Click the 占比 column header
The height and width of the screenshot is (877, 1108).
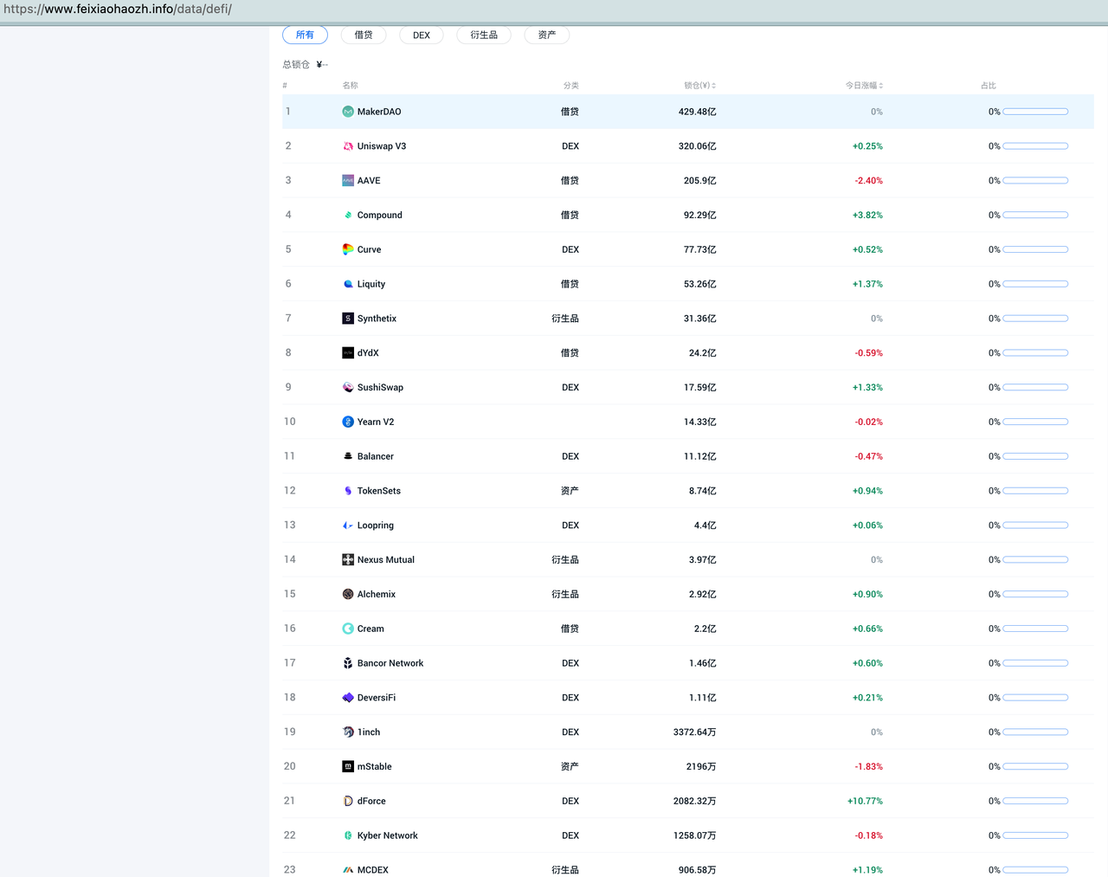(x=989, y=86)
